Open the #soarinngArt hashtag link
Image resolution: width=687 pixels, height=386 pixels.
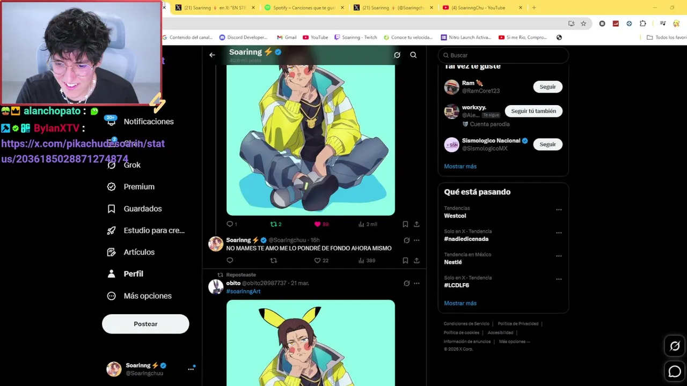tap(243, 291)
